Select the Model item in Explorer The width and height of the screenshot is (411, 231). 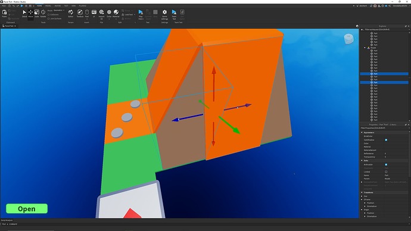373,48
